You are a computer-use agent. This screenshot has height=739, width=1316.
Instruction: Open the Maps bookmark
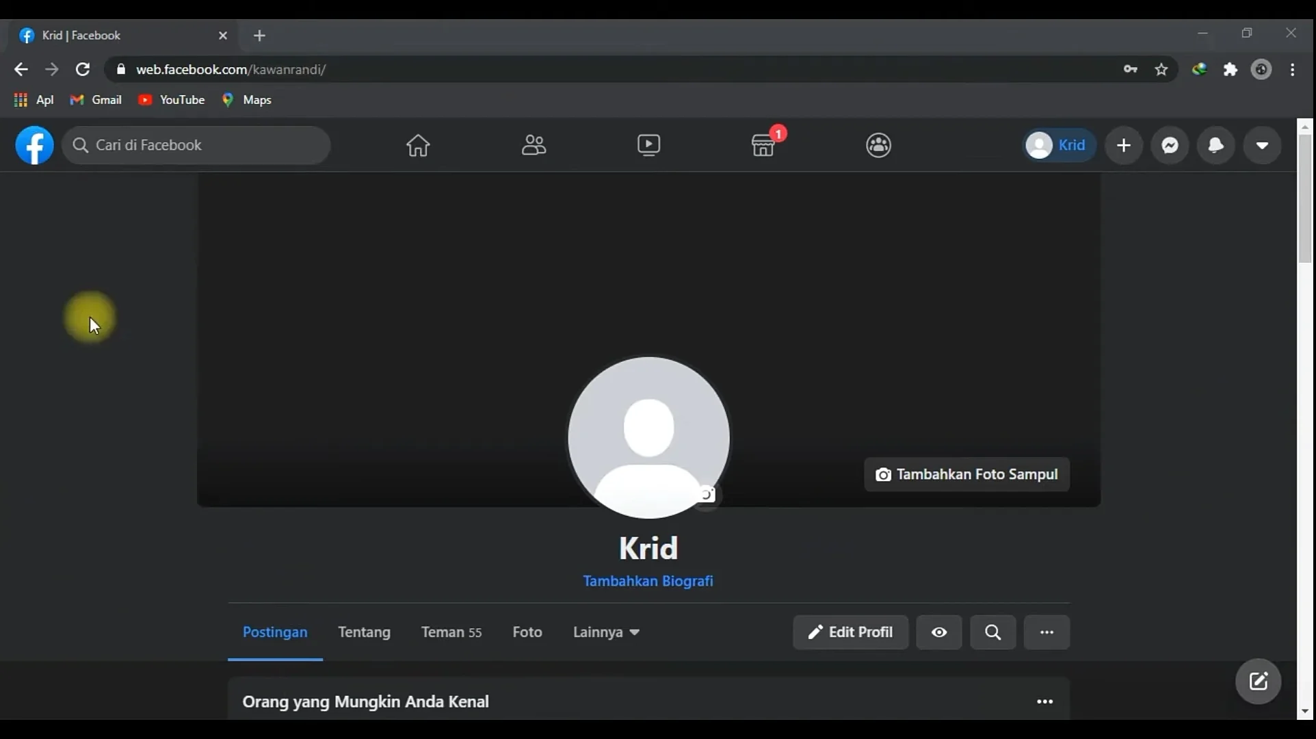247,100
